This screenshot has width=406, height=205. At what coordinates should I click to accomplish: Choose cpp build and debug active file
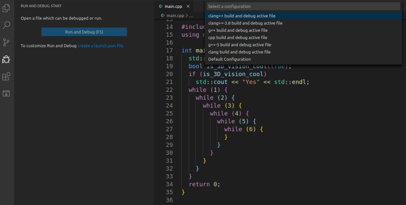click(303, 37)
